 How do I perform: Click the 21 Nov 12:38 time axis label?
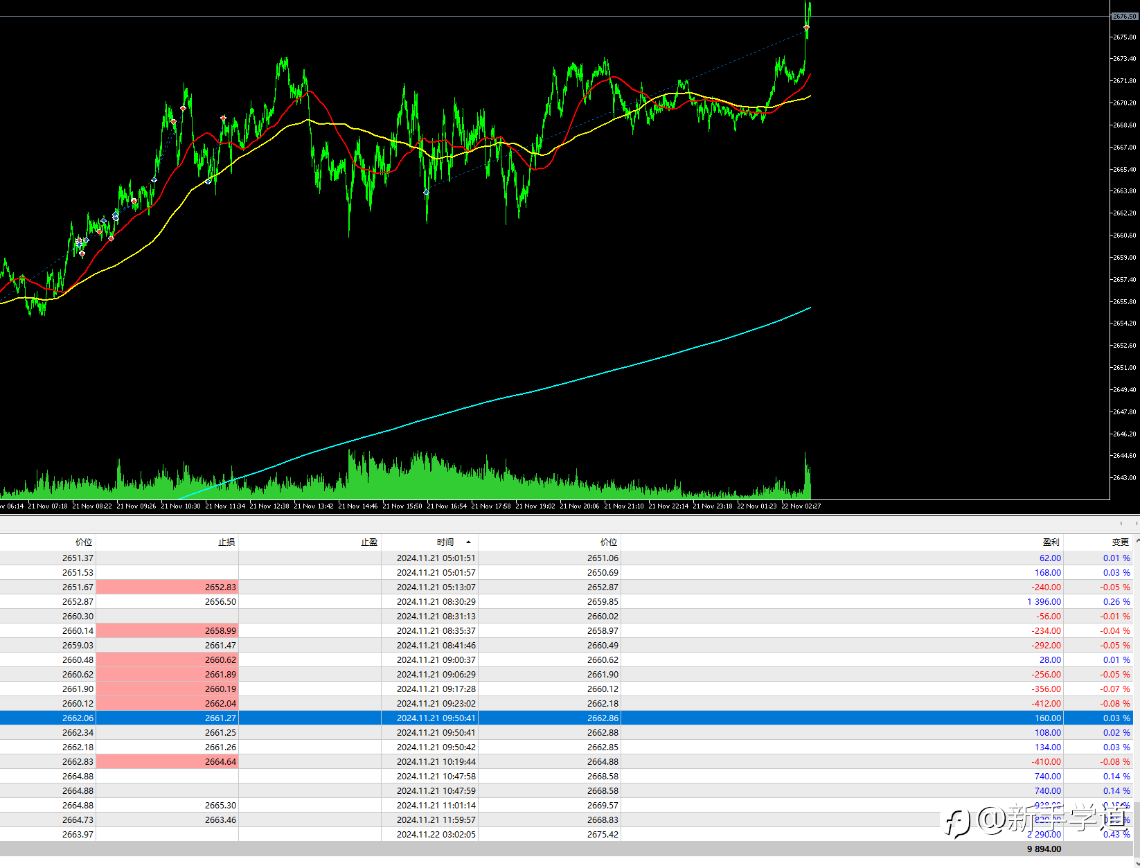(x=269, y=506)
